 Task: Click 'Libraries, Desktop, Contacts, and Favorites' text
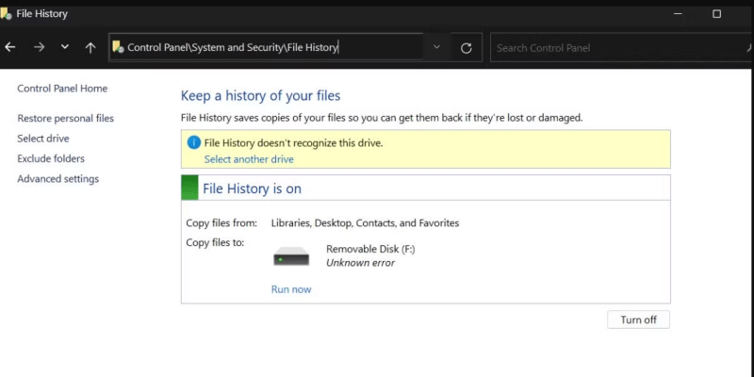[x=365, y=223]
